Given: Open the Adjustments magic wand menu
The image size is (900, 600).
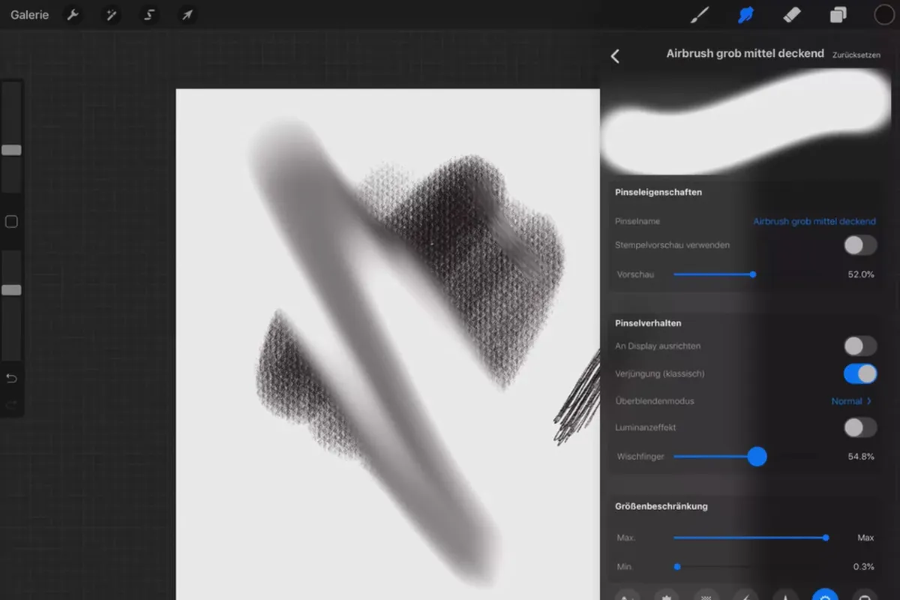Looking at the screenshot, I should (111, 15).
